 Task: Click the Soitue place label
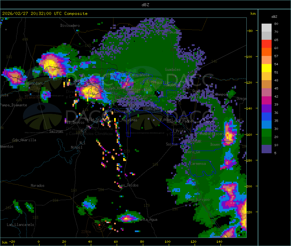pyautogui.click(x=172, y=144)
